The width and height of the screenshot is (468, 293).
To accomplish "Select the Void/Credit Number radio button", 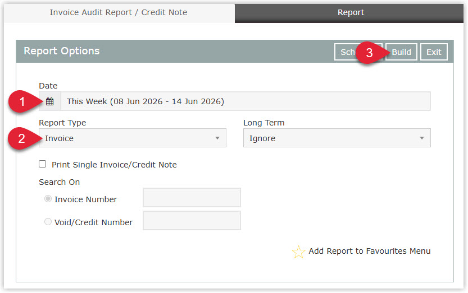I will point(48,222).
